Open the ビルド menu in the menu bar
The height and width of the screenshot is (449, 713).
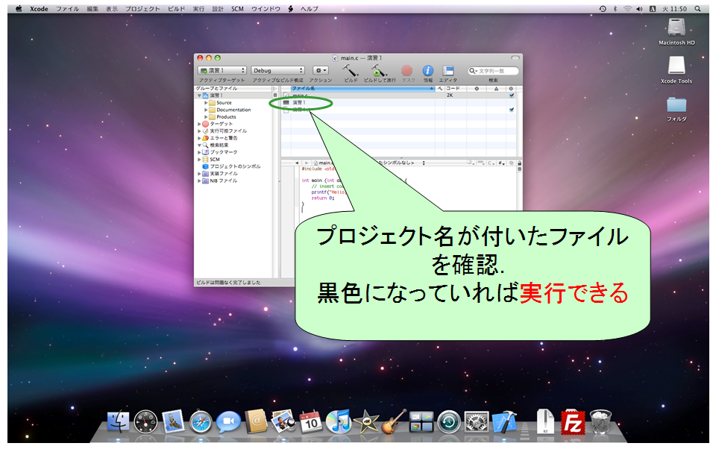tap(177, 9)
